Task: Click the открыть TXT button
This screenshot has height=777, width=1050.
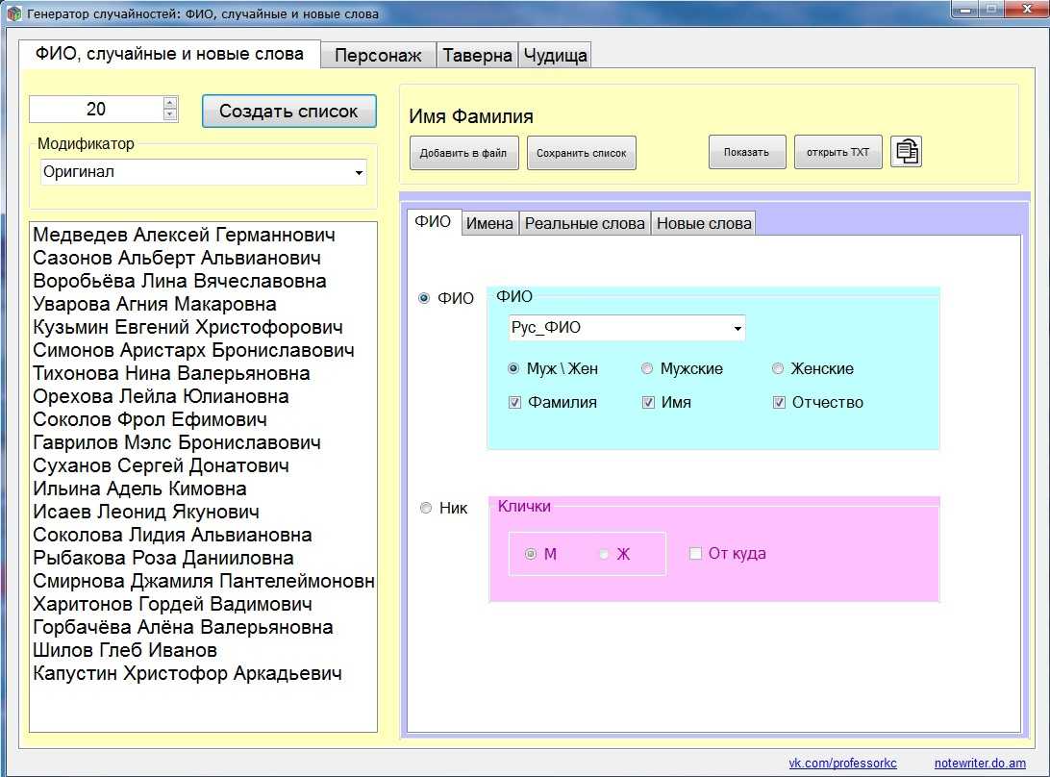Action: pyautogui.click(x=837, y=152)
